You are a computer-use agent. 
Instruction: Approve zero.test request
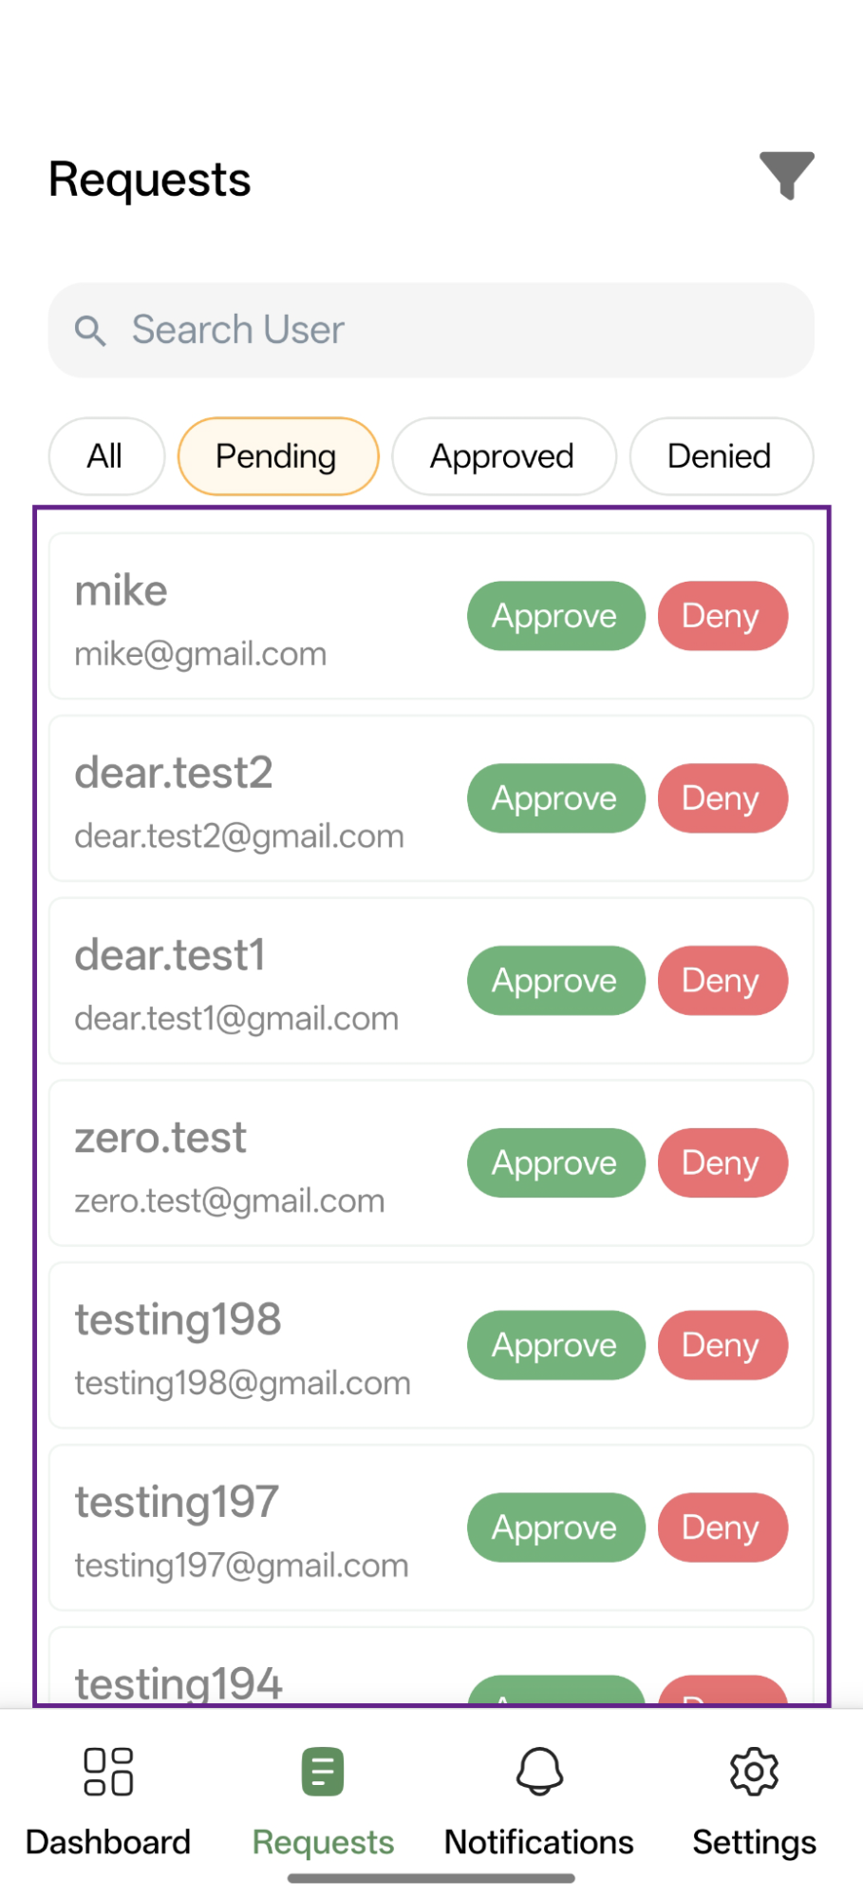point(555,1163)
